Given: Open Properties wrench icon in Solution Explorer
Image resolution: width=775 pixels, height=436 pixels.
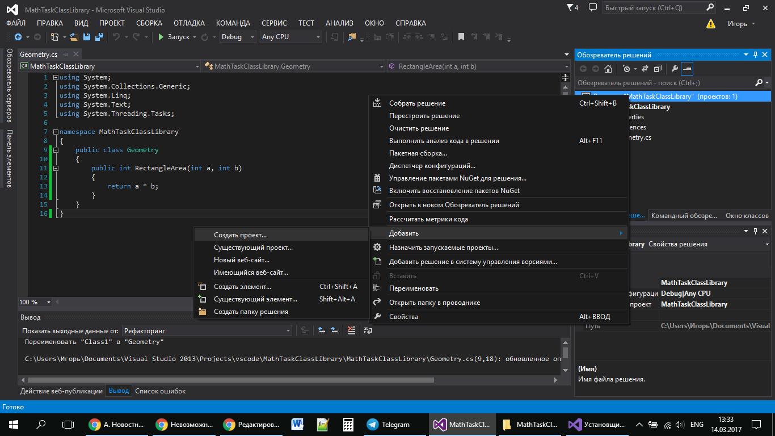Looking at the screenshot, I should pos(675,69).
